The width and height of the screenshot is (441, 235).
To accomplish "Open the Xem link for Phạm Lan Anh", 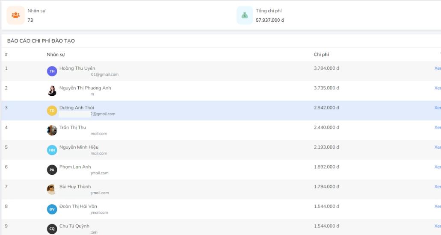I will click(x=437, y=167).
